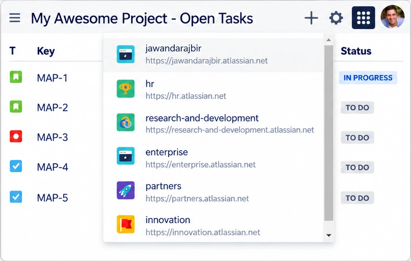Click the task icon for MAP-4
Screen dimensions: 411x261
tap(16, 166)
